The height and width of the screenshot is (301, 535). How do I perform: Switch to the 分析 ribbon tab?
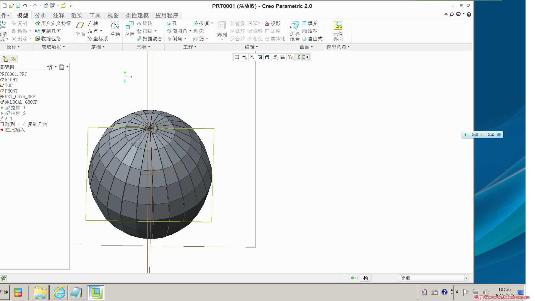point(40,15)
